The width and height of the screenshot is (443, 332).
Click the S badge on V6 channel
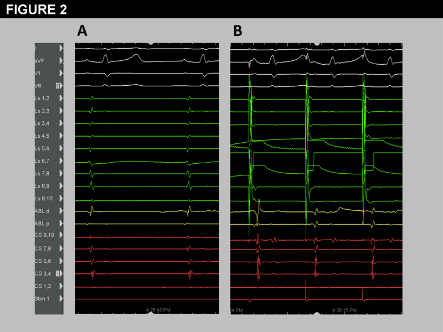point(58,86)
